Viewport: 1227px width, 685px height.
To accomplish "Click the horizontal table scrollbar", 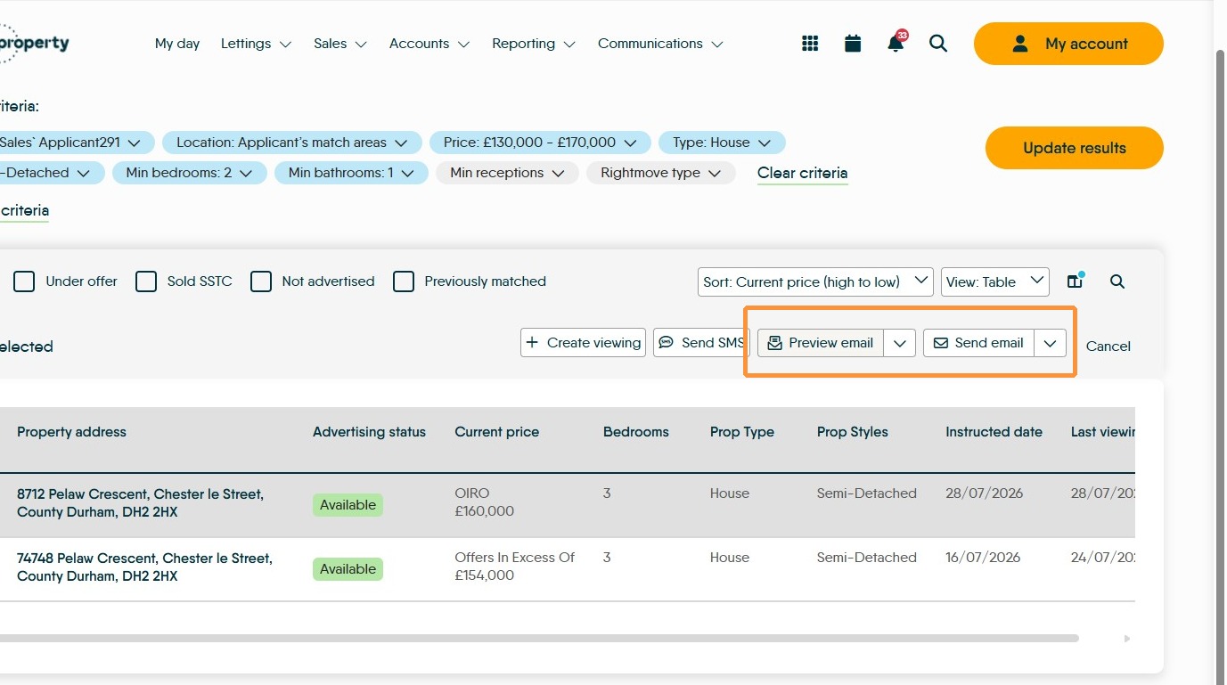I will coord(539,638).
